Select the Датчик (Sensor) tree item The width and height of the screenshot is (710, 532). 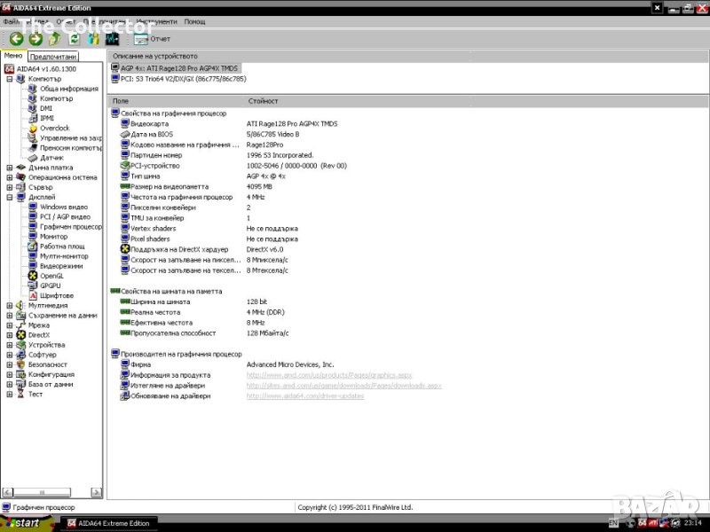(x=51, y=158)
